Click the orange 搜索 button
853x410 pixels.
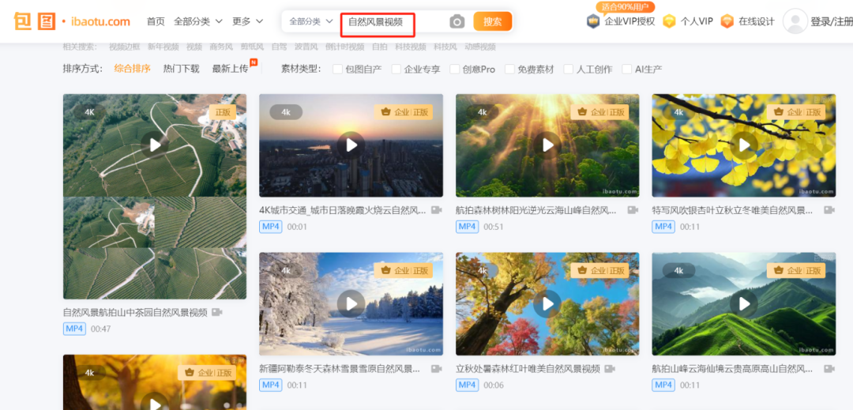tap(493, 22)
